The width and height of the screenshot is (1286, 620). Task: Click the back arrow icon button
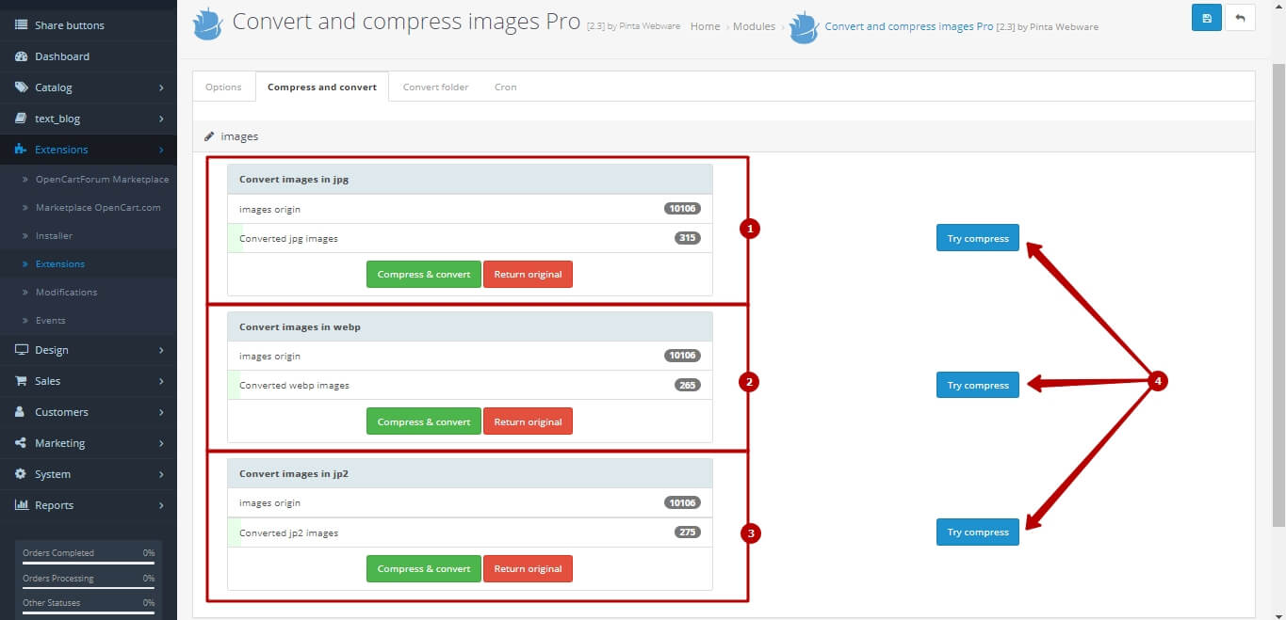click(1240, 17)
